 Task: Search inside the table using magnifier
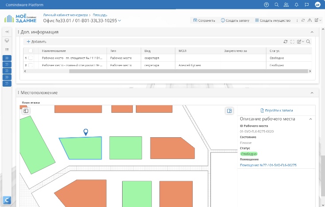point(308,42)
